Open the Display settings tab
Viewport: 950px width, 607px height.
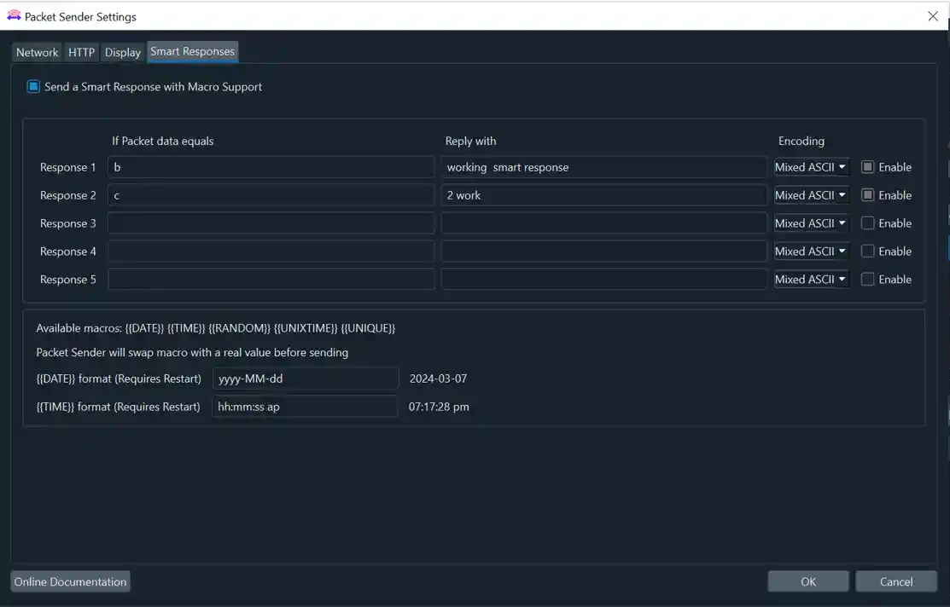tap(122, 52)
